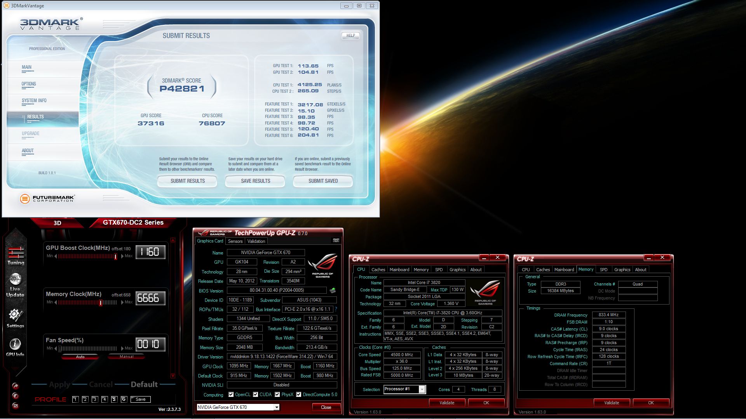The width and height of the screenshot is (746, 419).
Task: Click the Fan Speed slider handle
Action: [x=60, y=349]
